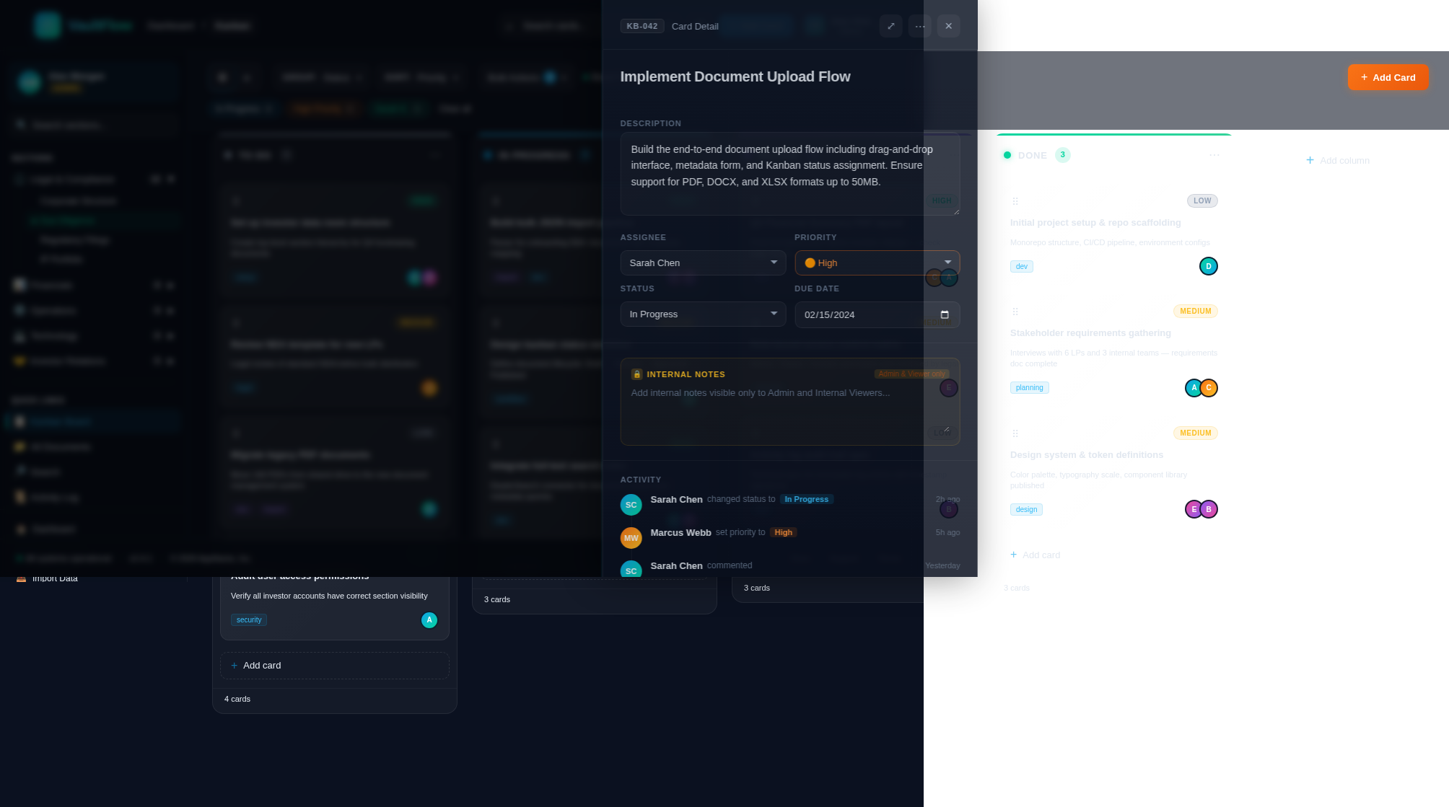Click the drag handle on Design system card
Image resolution: width=1449 pixels, height=807 pixels.
pyautogui.click(x=1015, y=433)
